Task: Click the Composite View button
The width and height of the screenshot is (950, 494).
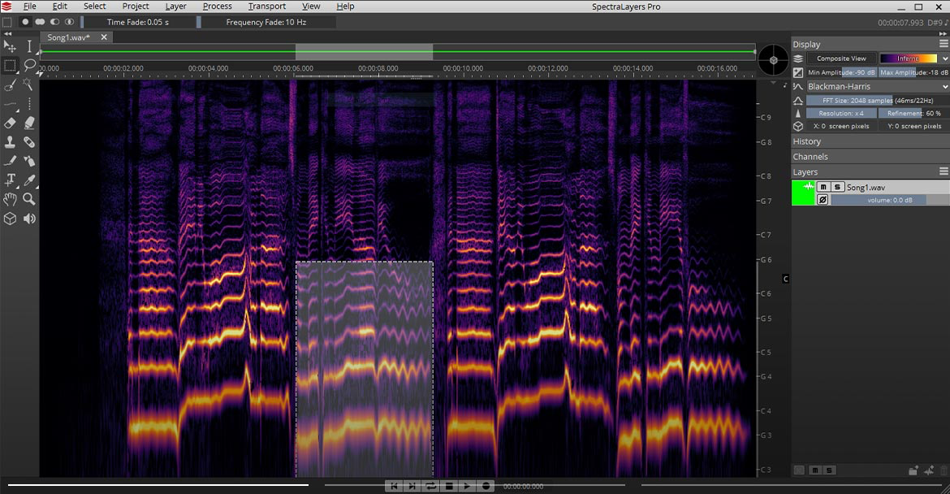Action: tap(841, 58)
